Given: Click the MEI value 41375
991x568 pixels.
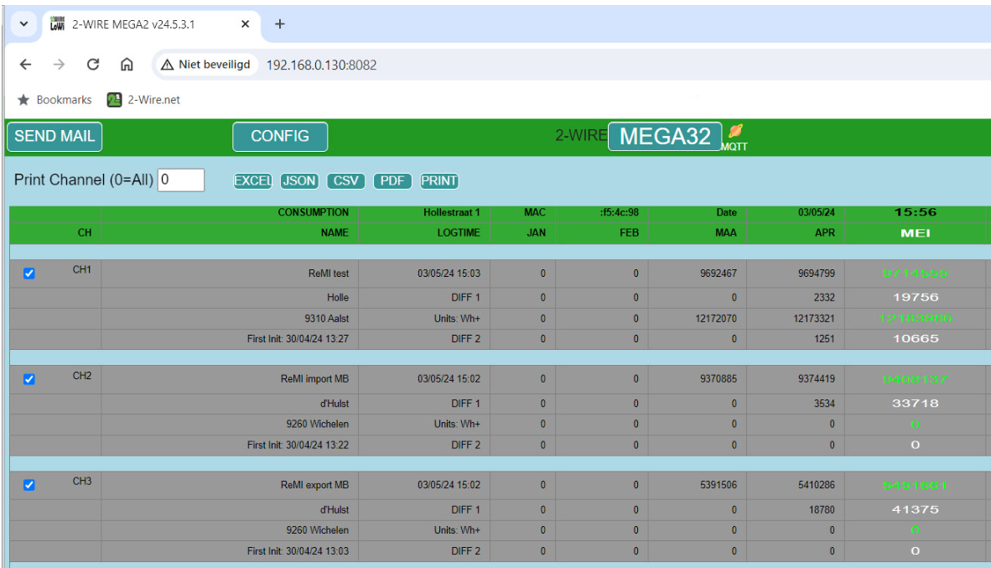Looking at the screenshot, I should point(916,510).
